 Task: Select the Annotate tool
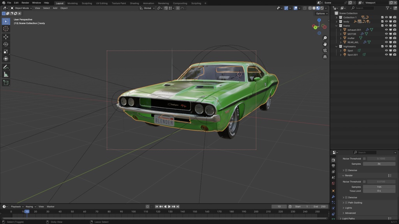[6, 67]
